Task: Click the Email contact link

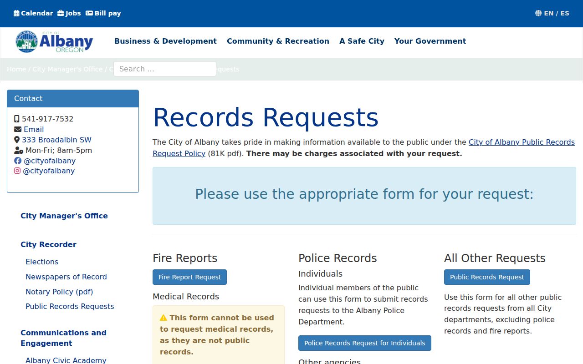Action: tap(34, 129)
